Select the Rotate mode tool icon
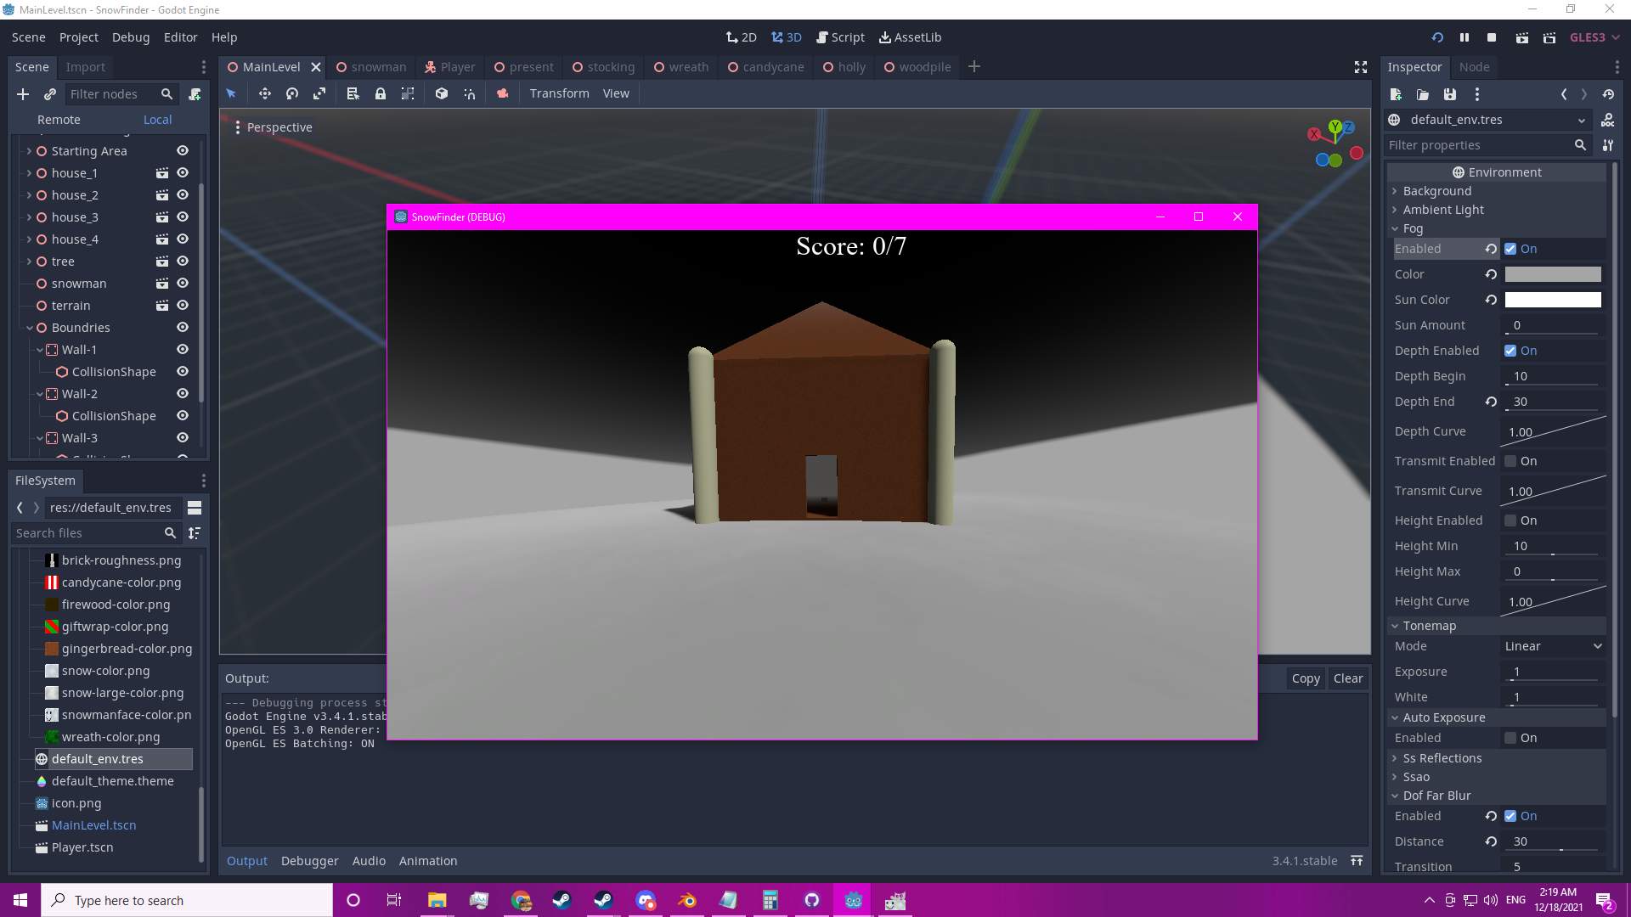 [x=292, y=93]
